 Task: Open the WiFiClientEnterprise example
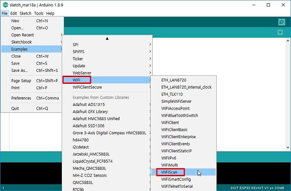coord(183,137)
